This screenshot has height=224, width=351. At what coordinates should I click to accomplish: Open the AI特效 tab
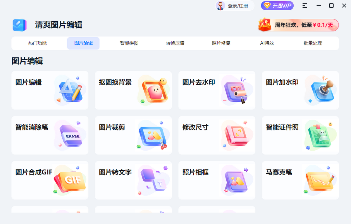click(x=267, y=43)
